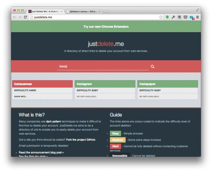This screenshot has width=212, height=172.
Task: Click Try our new Chrome Extension banner
Action: click(x=106, y=26)
